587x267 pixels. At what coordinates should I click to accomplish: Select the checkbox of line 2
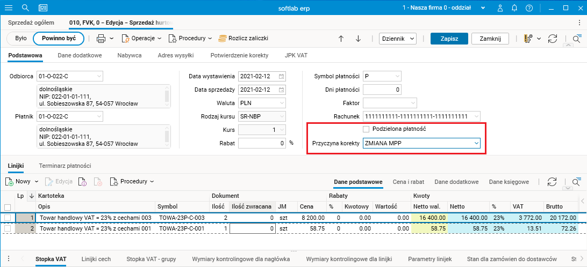(7, 228)
